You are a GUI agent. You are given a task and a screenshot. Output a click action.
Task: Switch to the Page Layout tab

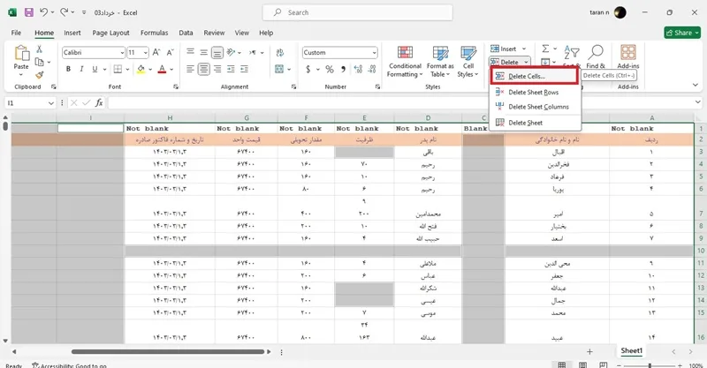coord(110,33)
